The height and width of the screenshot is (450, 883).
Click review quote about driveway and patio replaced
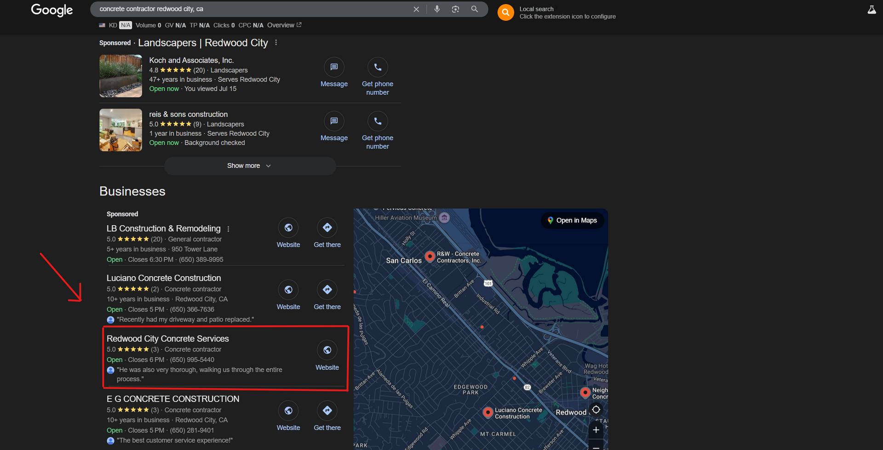(x=185, y=319)
